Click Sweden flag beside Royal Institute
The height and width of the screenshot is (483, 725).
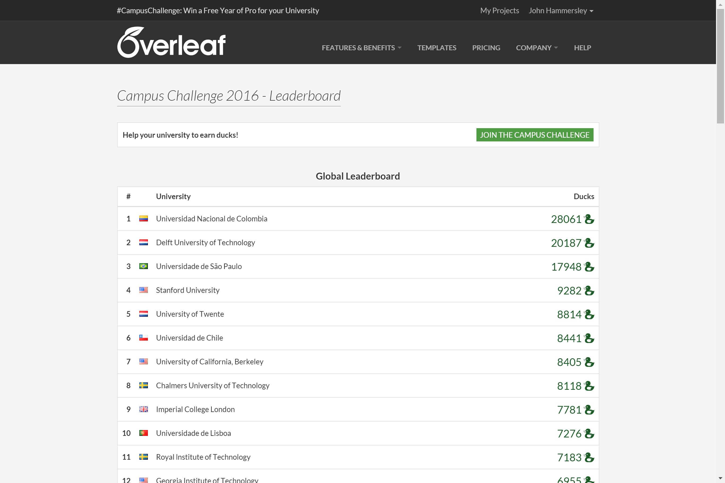coord(143,457)
